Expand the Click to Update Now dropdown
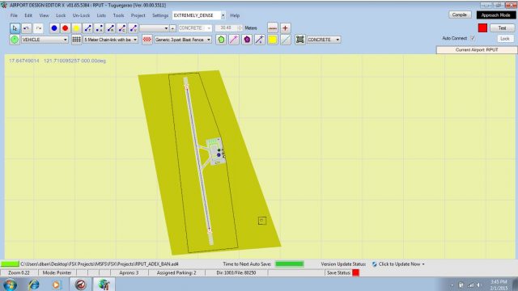The image size is (518, 291). point(423,264)
